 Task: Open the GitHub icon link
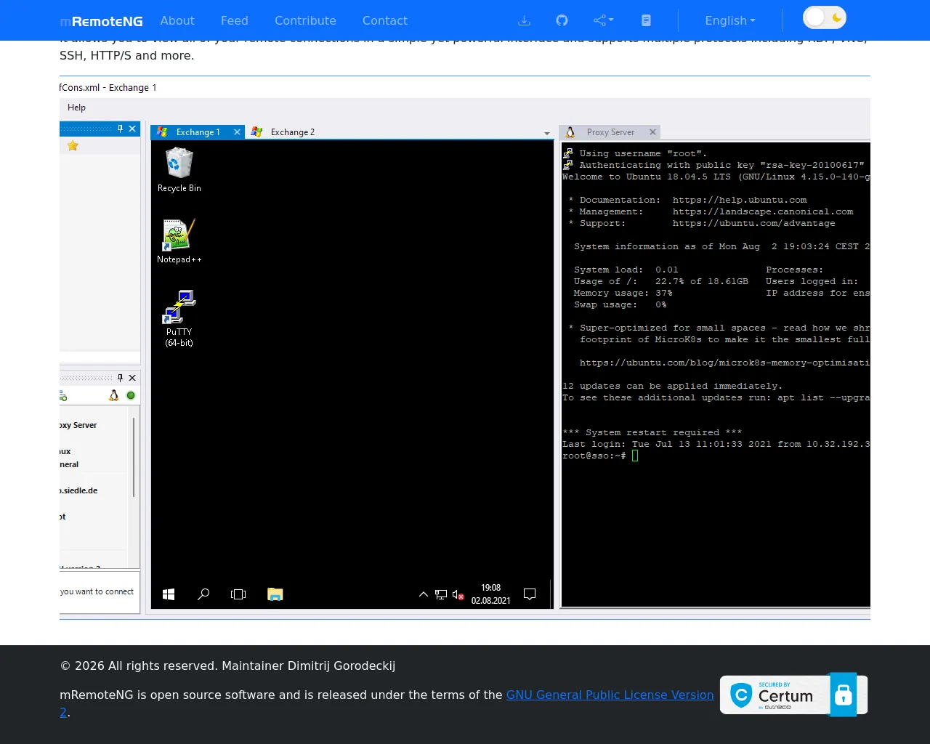coord(562,20)
